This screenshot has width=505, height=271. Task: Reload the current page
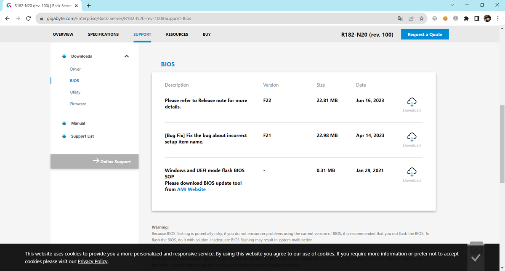pyautogui.click(x=28, y=19)
